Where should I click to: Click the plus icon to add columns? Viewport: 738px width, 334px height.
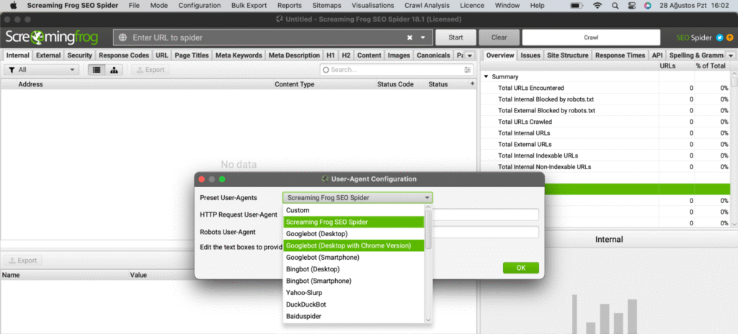(473, 84)
